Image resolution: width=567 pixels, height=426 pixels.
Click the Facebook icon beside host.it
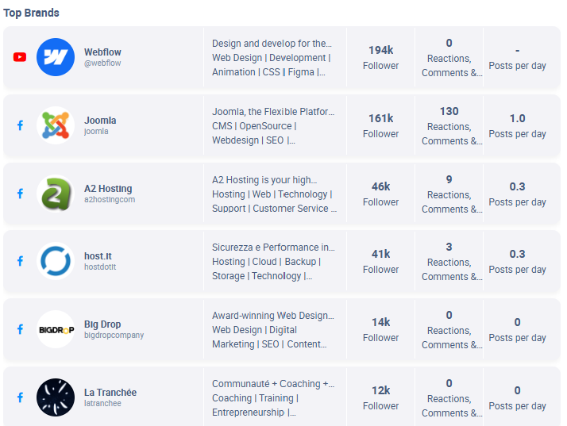pos(21,261)
